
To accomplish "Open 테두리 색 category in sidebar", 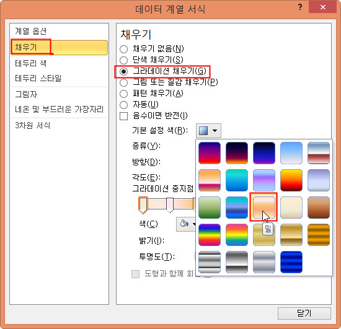I will 30,63.
